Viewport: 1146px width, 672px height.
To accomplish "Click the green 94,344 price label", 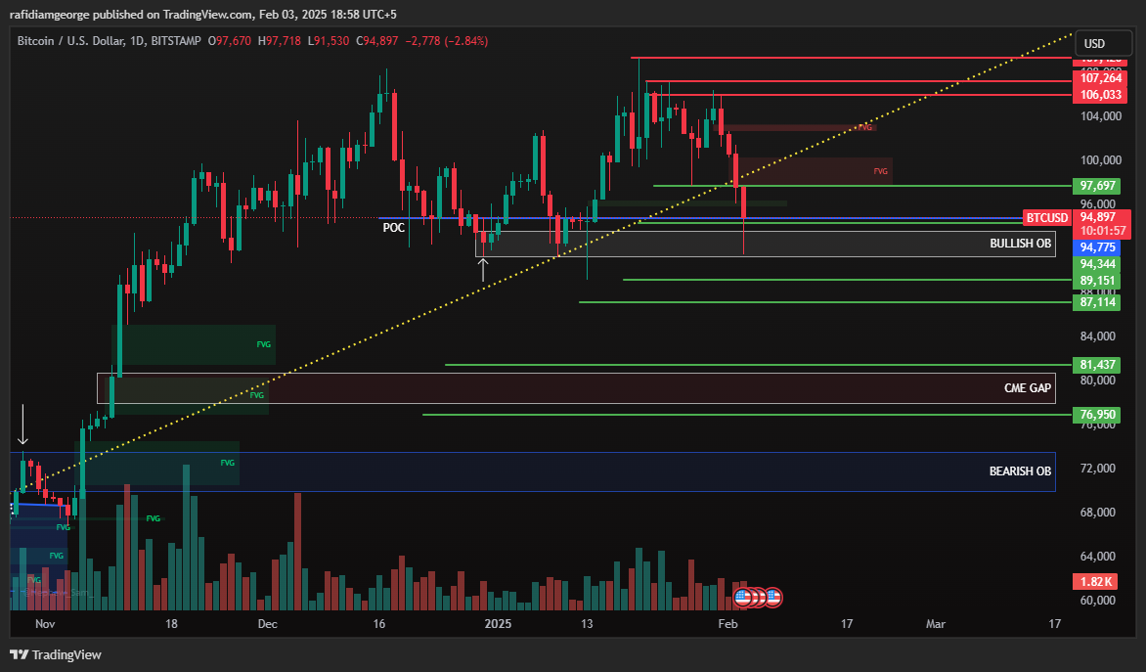I will pos(1097,264).
